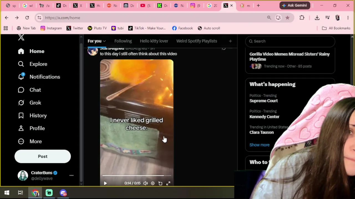The image size is (355, 199).
Task: Focus the X Search field
Action: 290,41
